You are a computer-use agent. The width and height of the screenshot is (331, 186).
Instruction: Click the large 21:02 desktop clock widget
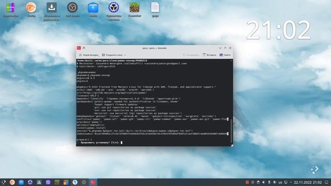[278, 30]
